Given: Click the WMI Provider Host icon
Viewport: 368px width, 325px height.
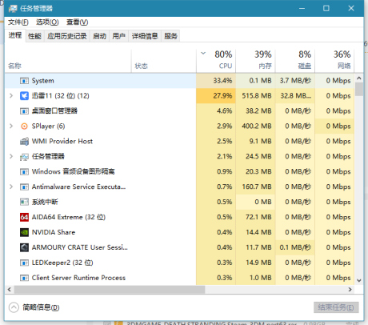Looking at the screenshot, I should pyautogui.click(x=24, y=141).
